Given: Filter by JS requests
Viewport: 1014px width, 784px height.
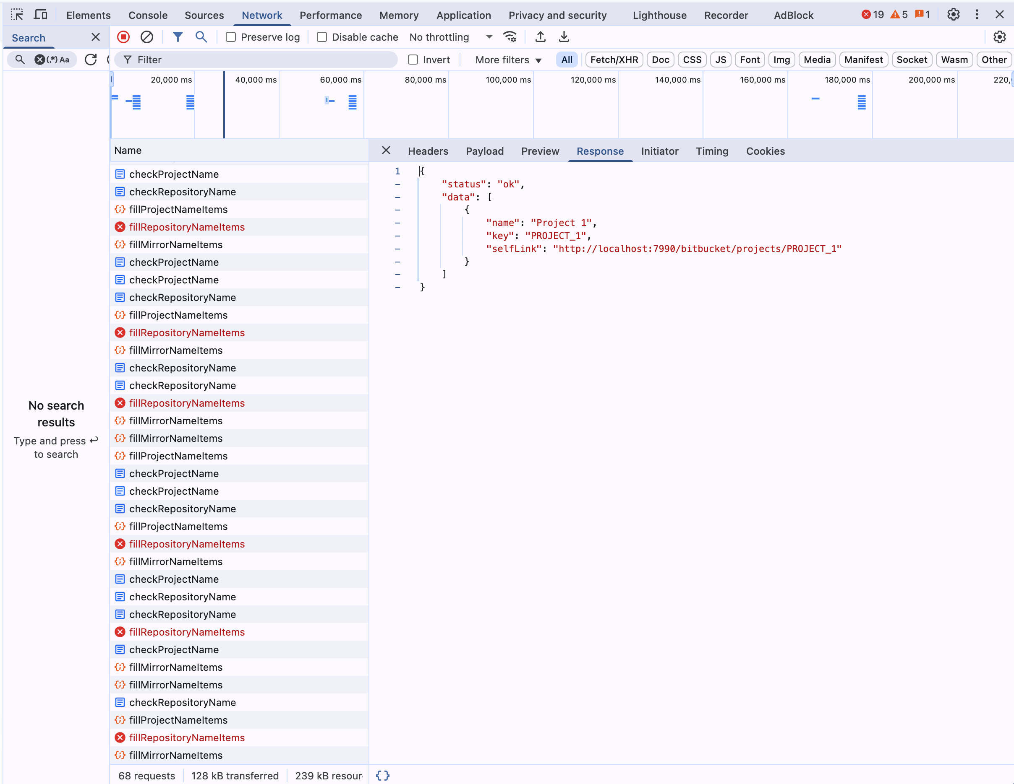Looking at the screenshot, I should [x=721, y=60].
